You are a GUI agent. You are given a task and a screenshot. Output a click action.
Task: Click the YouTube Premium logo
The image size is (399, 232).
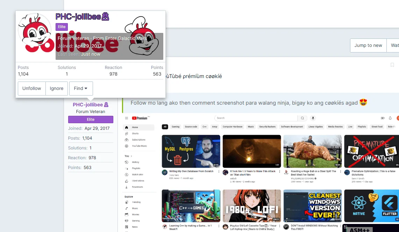tap(140, 118)
